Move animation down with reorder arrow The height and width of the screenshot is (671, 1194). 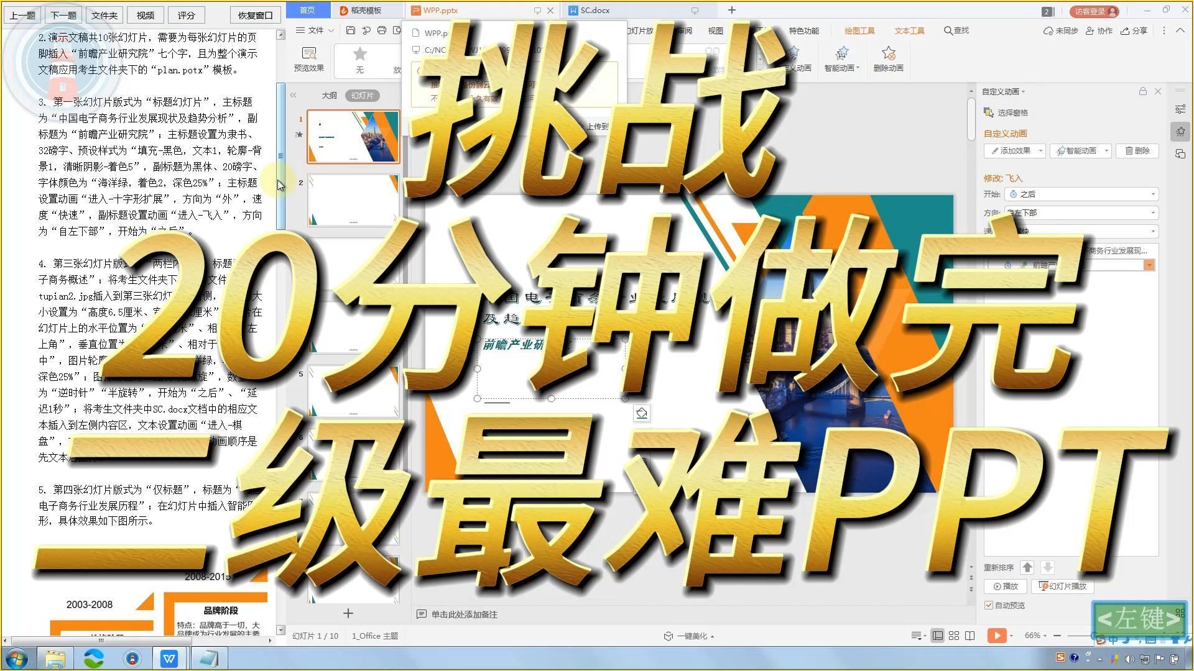coord(1047,567)
